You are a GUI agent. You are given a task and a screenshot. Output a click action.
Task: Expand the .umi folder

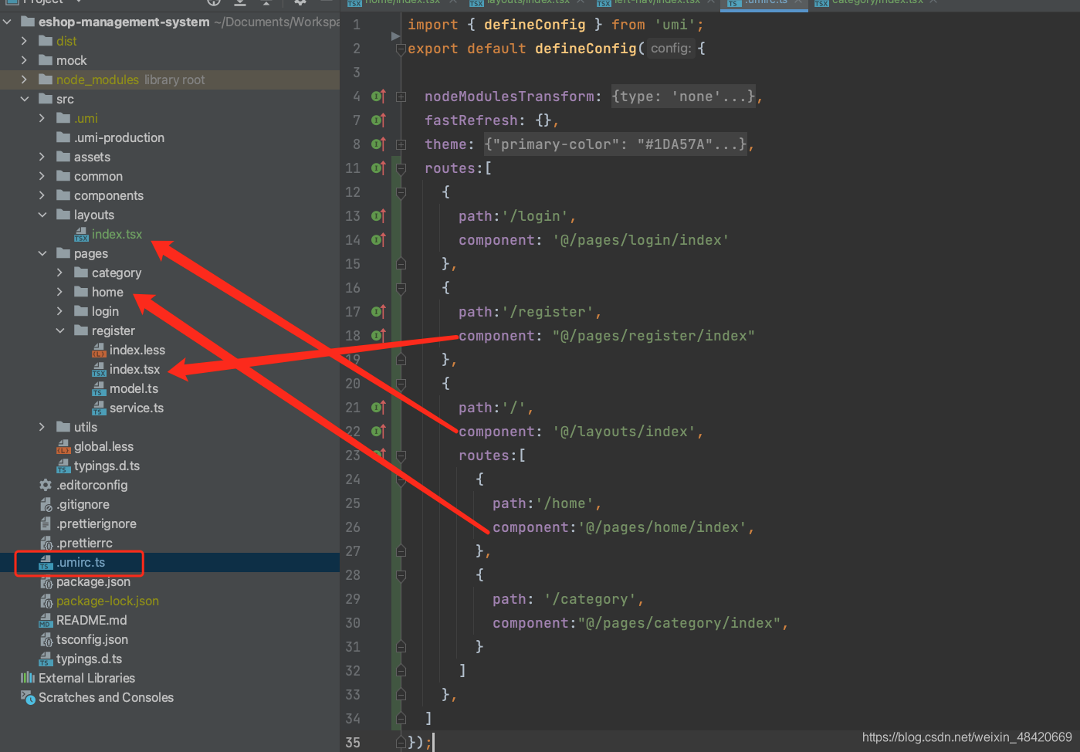click(x=42, y=118)
